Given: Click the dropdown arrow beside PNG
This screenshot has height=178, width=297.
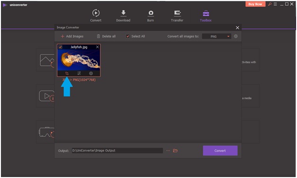Looking at the screenshot, I should tap(228, 36).
